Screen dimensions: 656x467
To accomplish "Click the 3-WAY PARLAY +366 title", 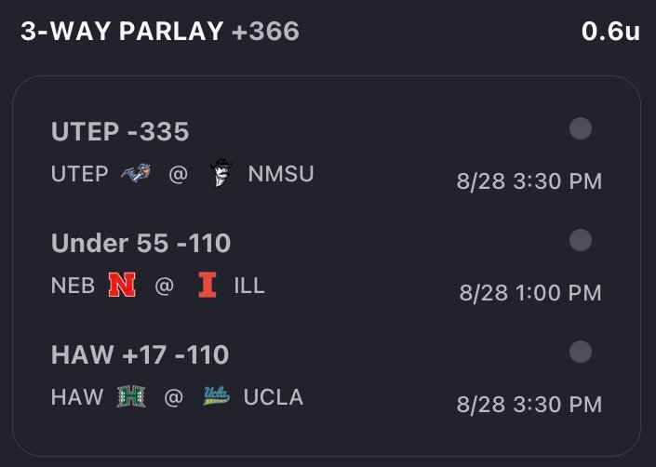I will 160,31.
